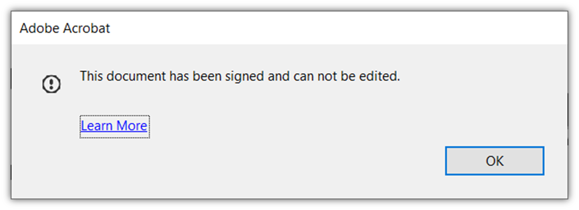
Task: Close the Acrobat alert using OK
Action: click(495, 161)
